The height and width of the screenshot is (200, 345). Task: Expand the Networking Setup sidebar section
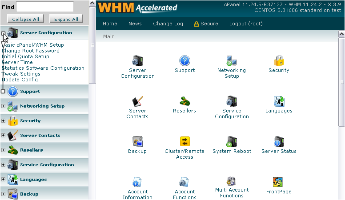tap(3, 106)
